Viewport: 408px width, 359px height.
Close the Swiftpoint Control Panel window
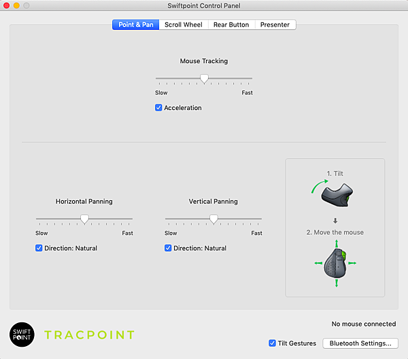coord(7,5)
